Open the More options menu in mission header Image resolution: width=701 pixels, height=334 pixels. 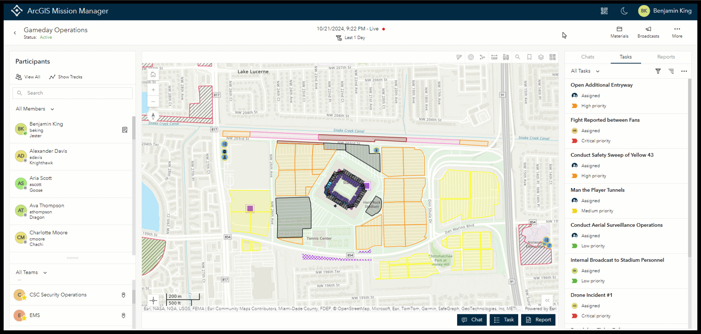[677, 32]
